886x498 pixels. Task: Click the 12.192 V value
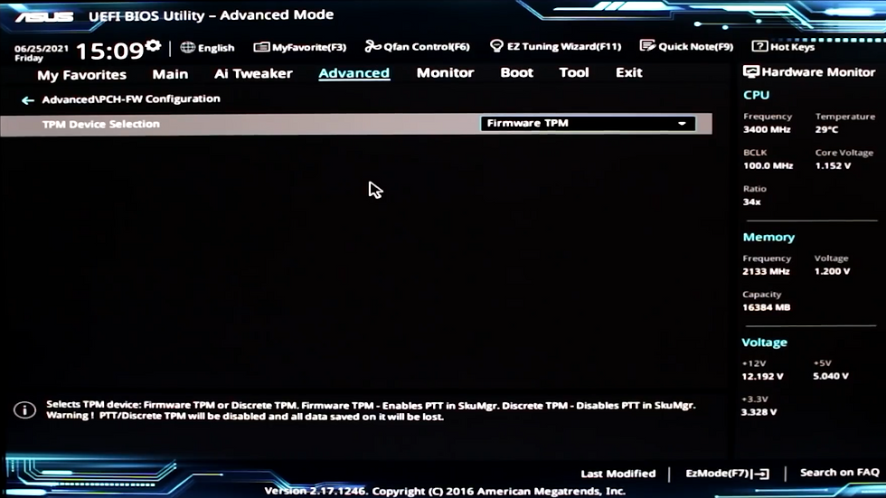(762, 376)
